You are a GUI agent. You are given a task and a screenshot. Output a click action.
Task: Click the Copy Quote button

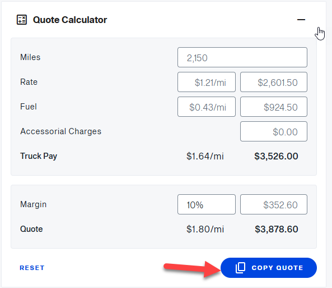[269, 268]
